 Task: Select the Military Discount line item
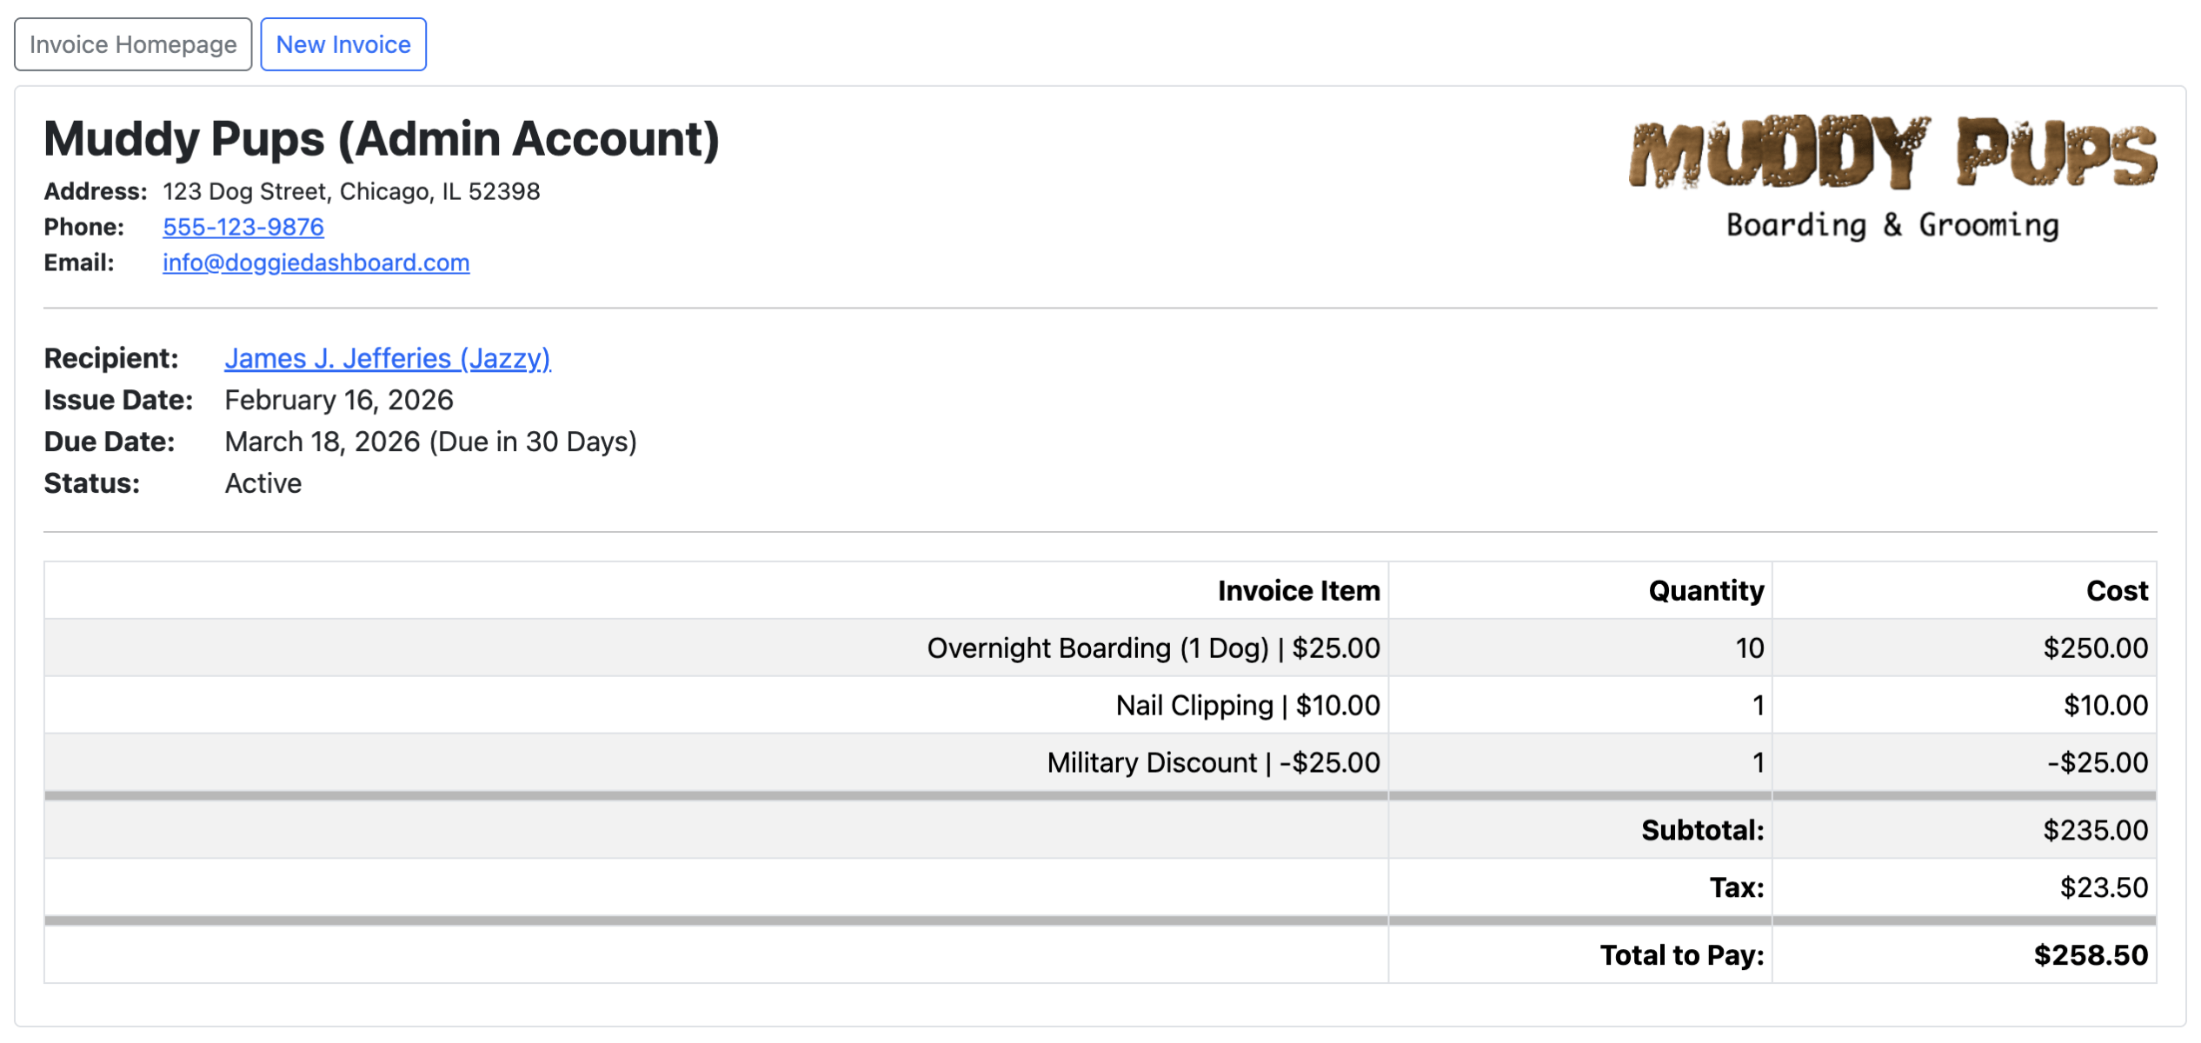1213,763
